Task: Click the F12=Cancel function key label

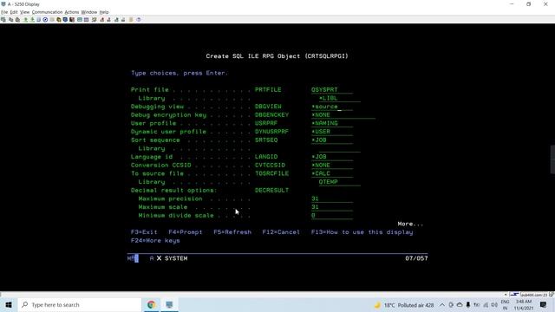Action: pyautogui.click(x=281, y=232)
